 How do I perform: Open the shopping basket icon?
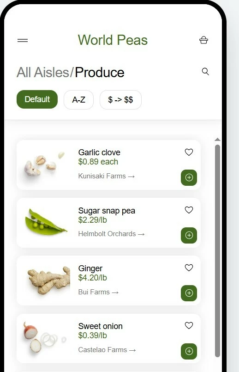pos(203,40)
